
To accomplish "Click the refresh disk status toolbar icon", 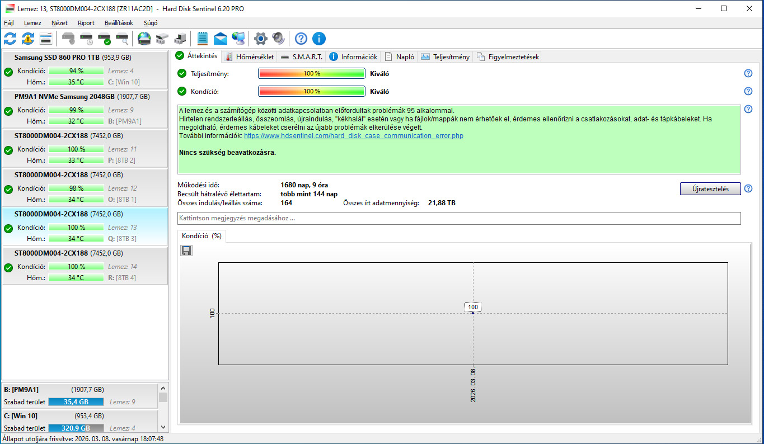I will coord(10,39).
